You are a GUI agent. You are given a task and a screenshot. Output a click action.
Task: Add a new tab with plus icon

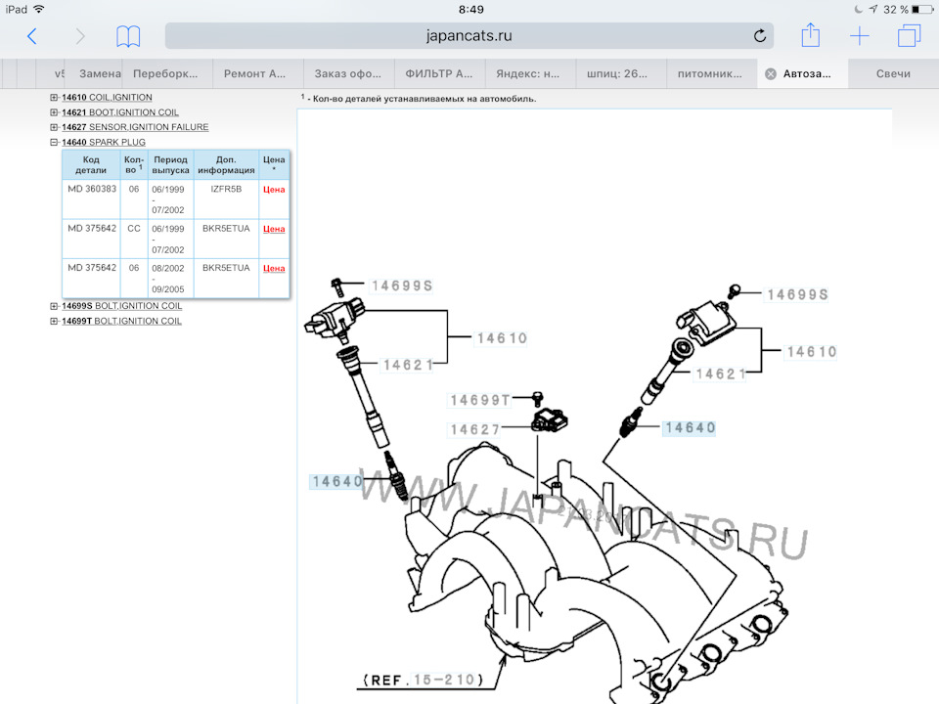pos(859,37)
